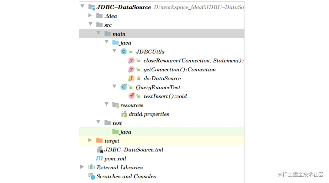Click the closeResource method icon

[x=131, y=60]
